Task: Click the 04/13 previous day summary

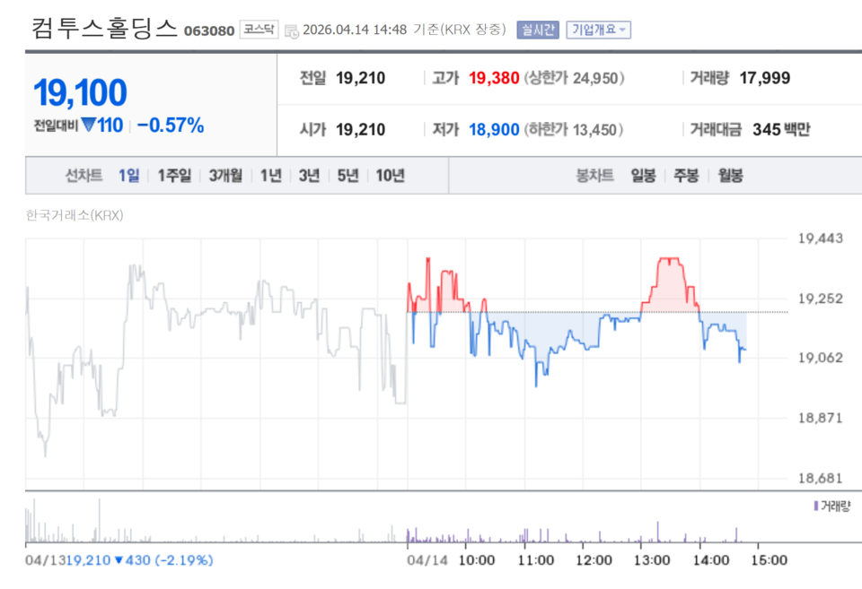Action: tap(119, 560)
